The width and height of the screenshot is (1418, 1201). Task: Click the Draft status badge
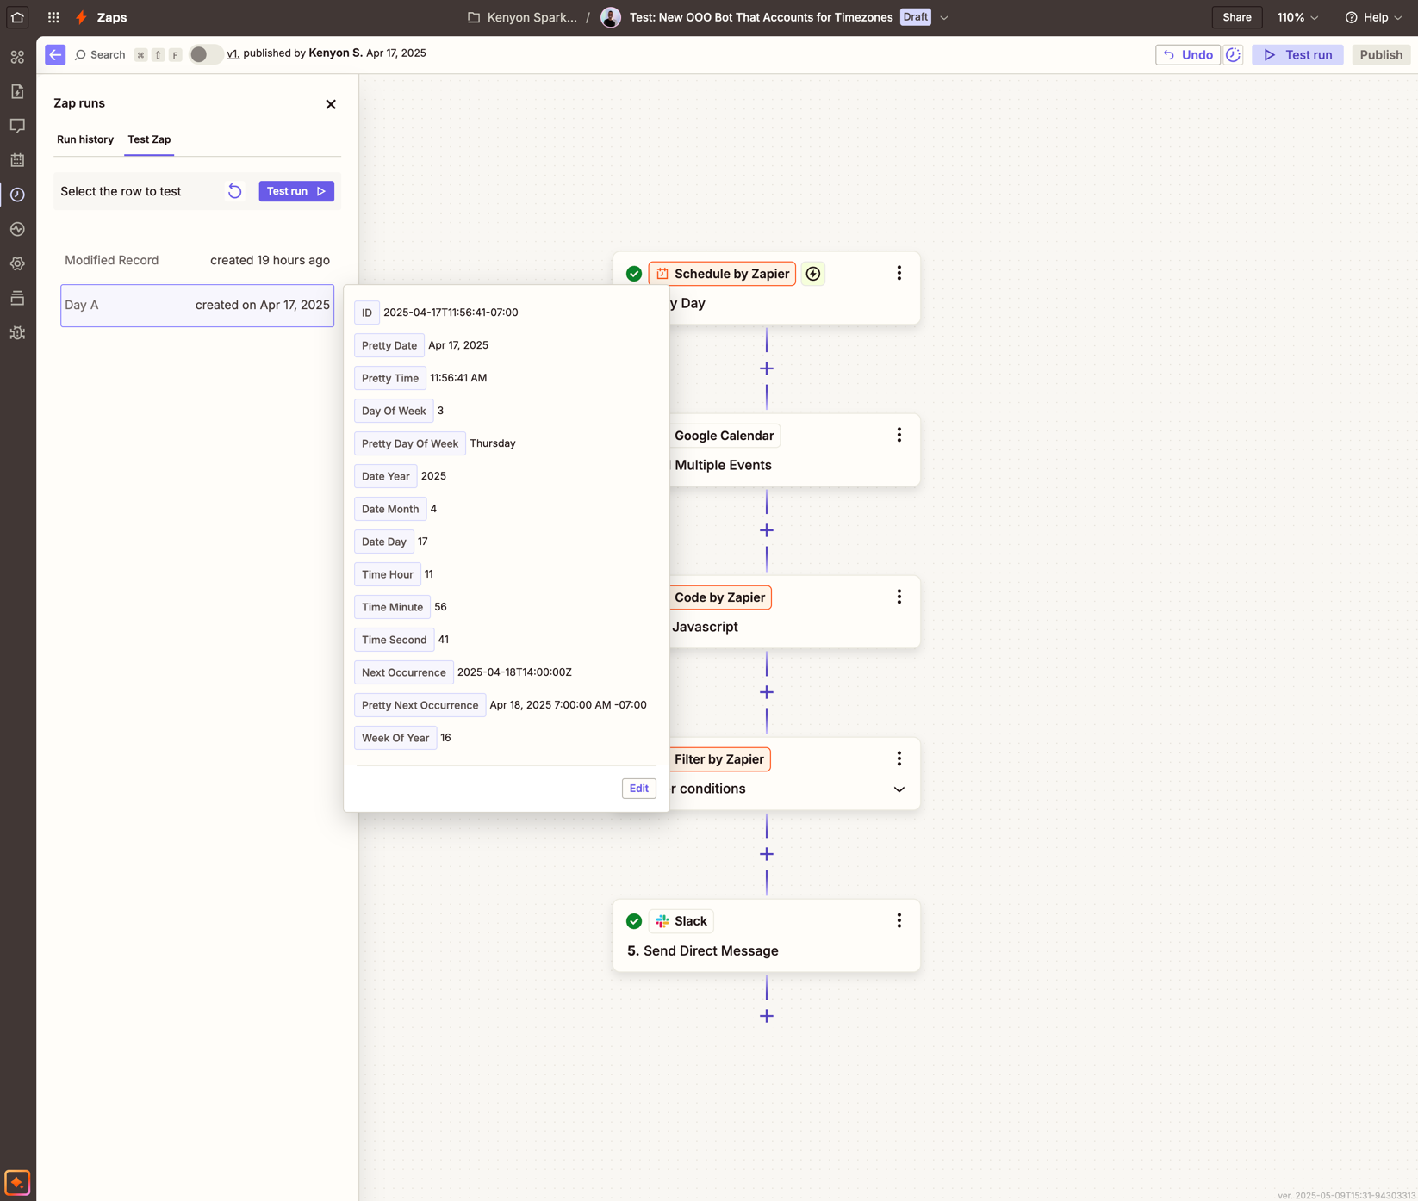(x=915, y=17)
